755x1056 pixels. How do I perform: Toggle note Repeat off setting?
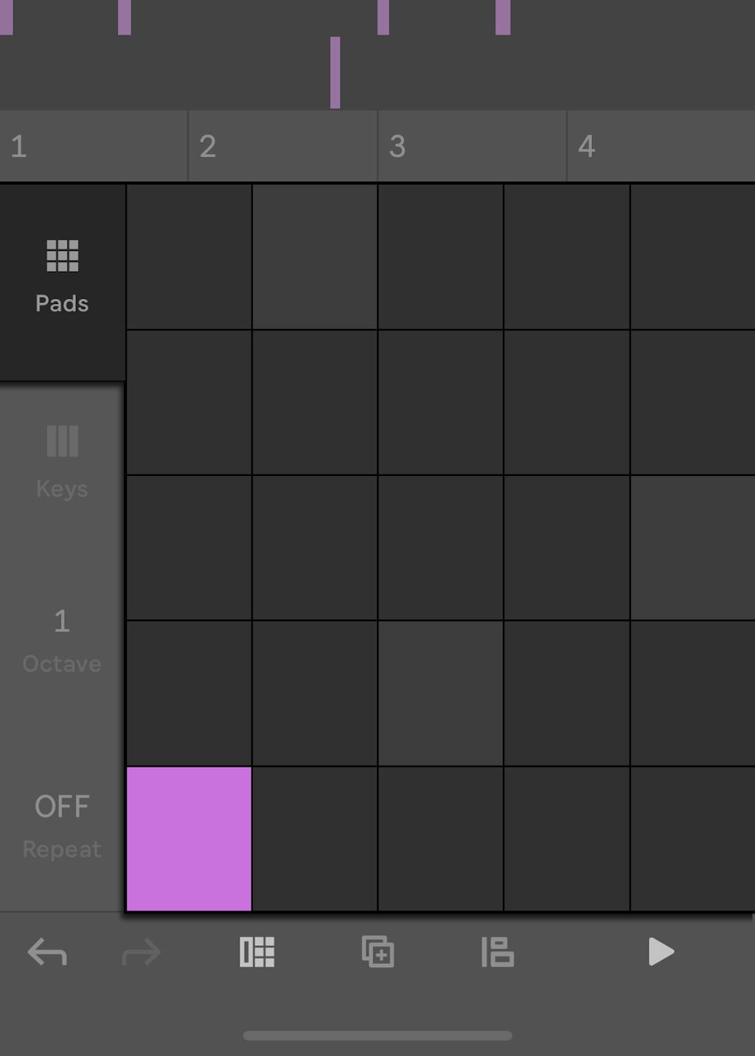coord(62,825)
